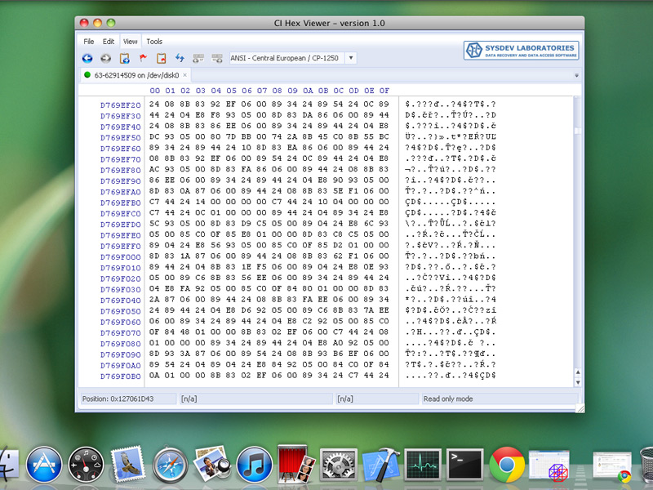This screenshot has width=653, height=490.
Task: Open the Edit menu
Action: [109, 41]
